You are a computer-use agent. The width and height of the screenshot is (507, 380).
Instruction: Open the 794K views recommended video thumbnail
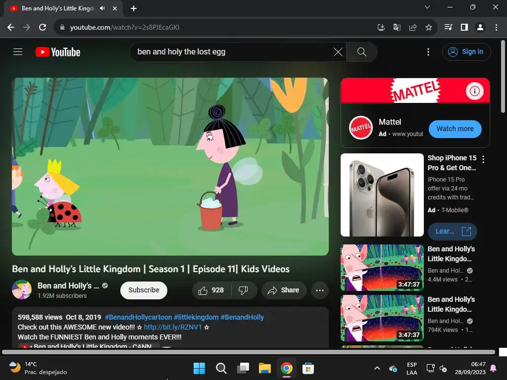tap(382, 318)
